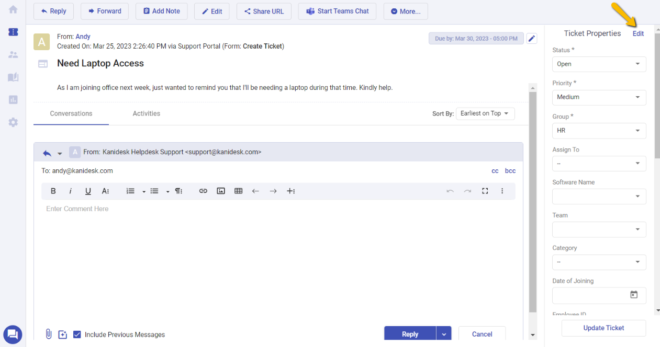Open Contacts from the sidebar
The width and height of the screenshot is (660, 347).
coord(13,54)
